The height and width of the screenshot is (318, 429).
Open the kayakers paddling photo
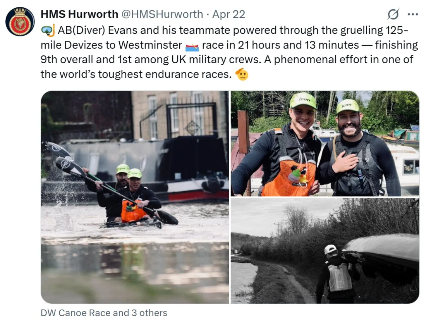135,197
